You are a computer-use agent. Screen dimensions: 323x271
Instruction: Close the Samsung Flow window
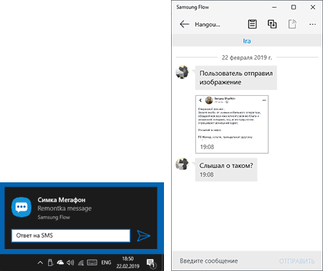313,7
